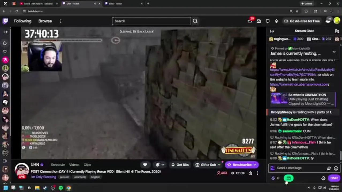
Task: Open the UHN channel avatar with LIVE badge
Action: pyautogui.click(x=22, y=171)
